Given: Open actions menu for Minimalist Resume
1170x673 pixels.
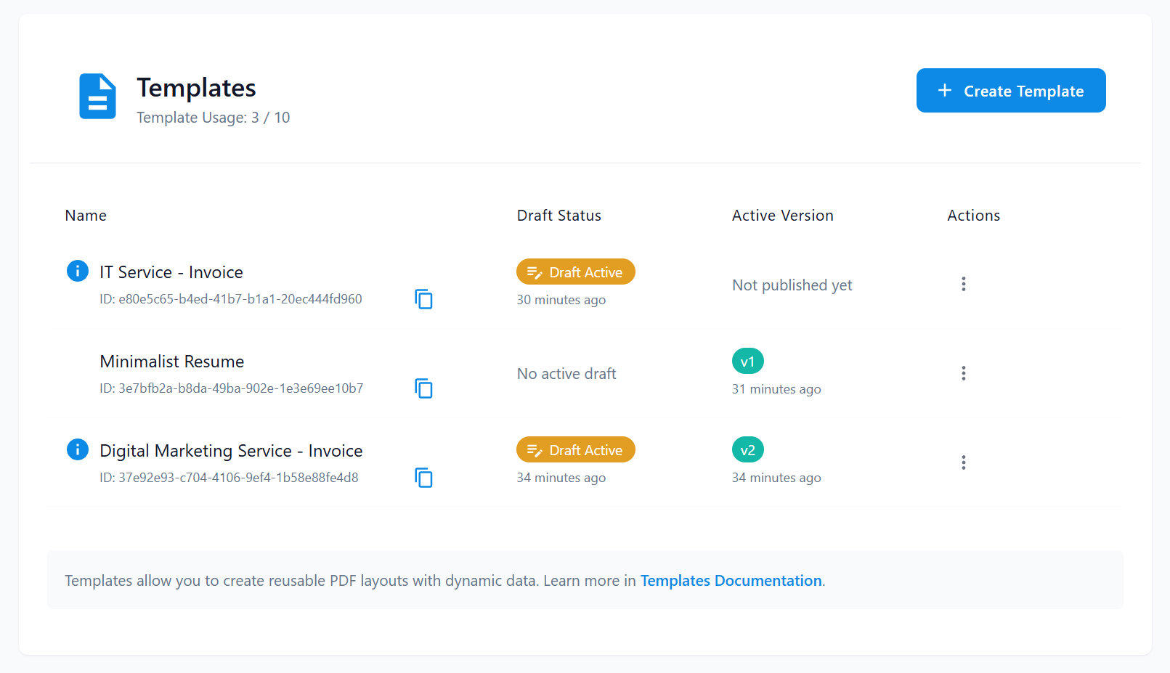Looking at the screenshot, I should pos(963,372).
